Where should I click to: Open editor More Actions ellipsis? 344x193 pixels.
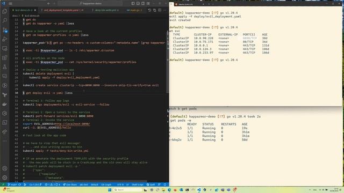(x=165, y=10)
